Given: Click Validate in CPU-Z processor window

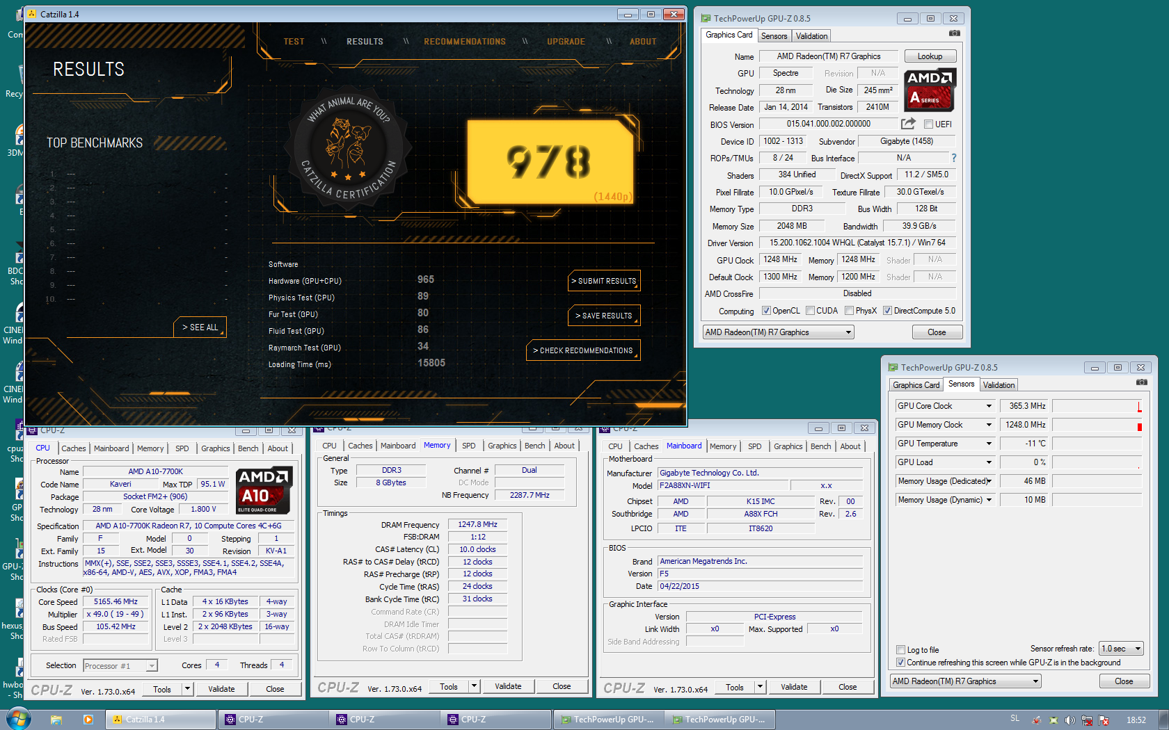Looking at the screenshot, I should point(221,689).
